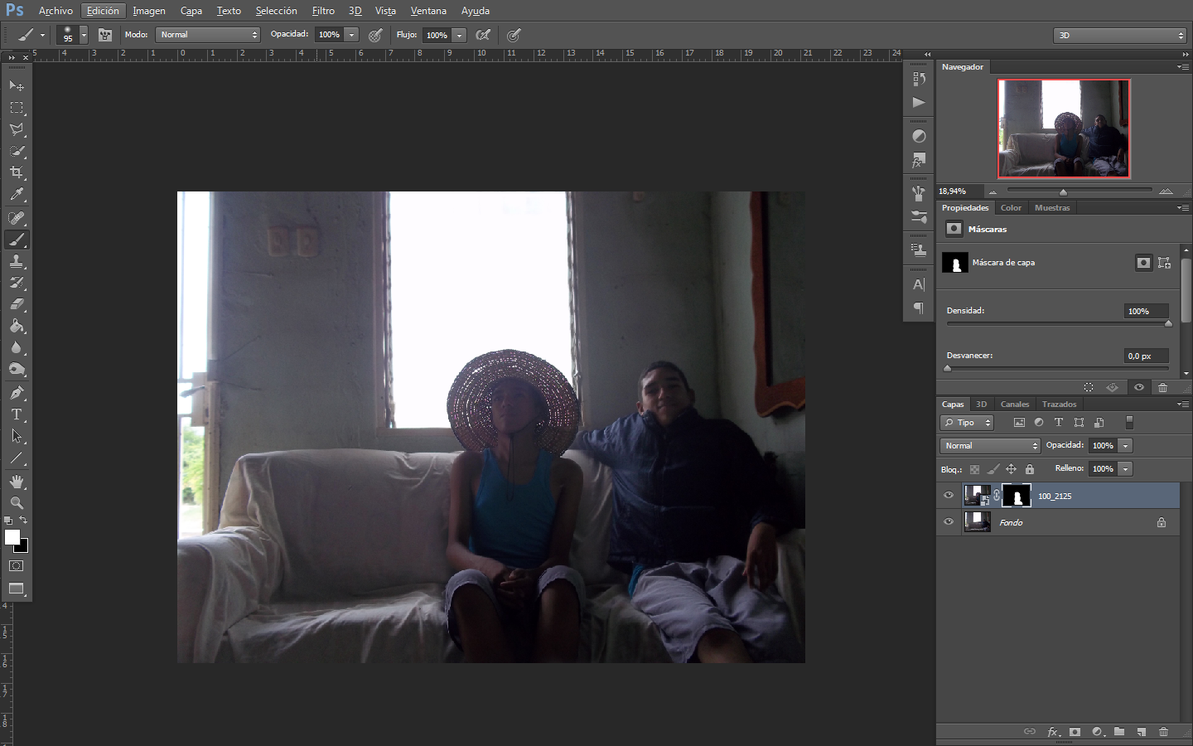Select the Blur tool

click(x=17, y=347)
